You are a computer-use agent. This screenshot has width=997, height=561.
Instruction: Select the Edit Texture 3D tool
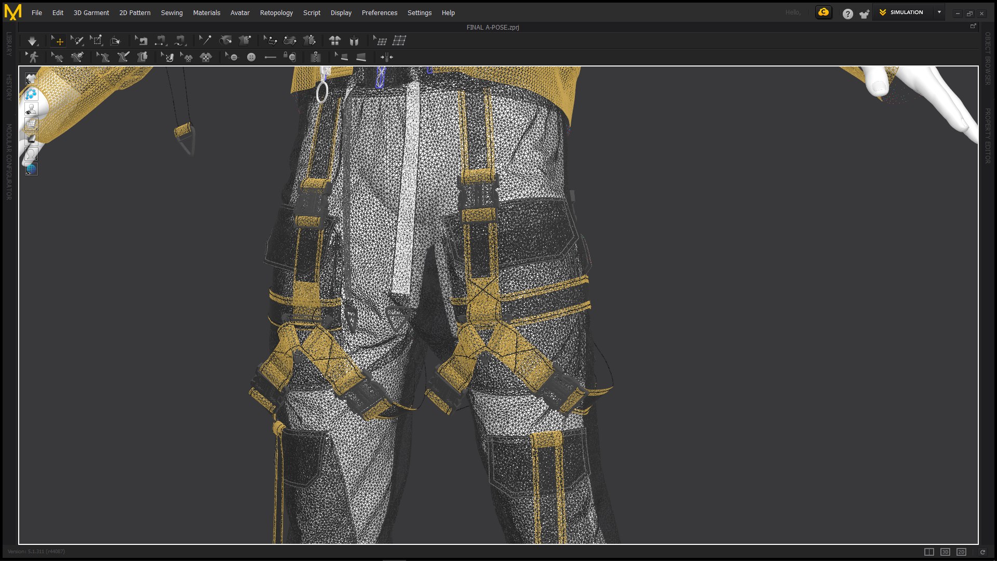pyautogui.click(x=167, y=57)
